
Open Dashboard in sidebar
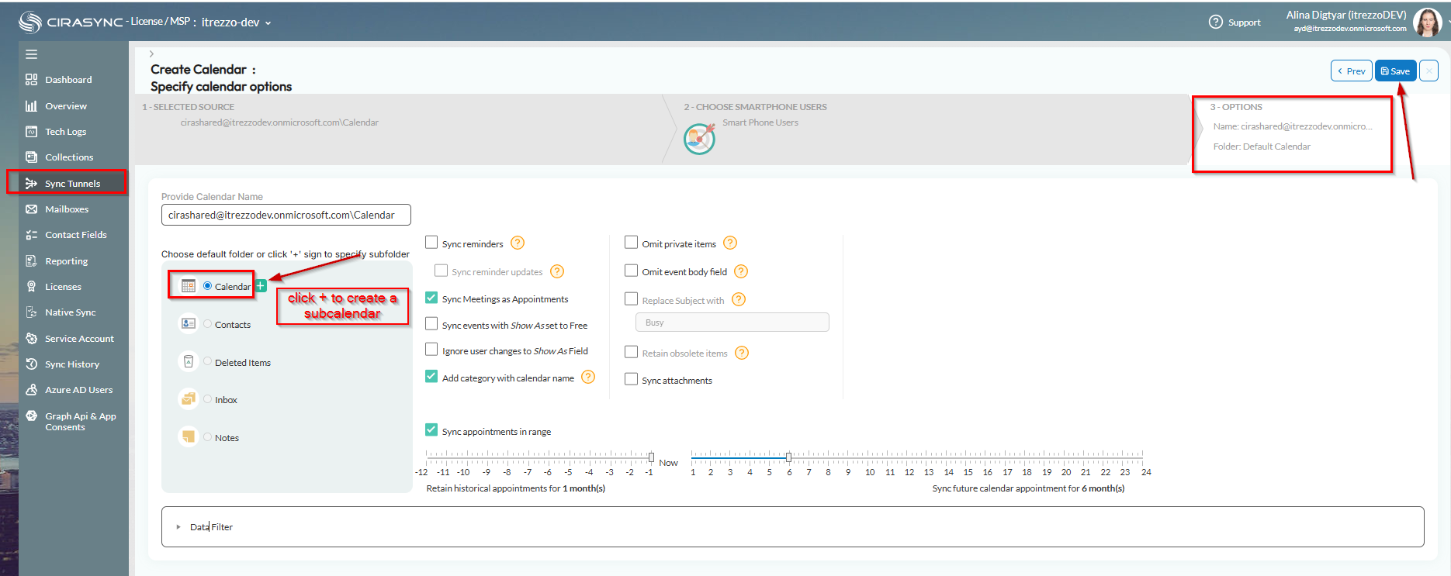point(68,80)
